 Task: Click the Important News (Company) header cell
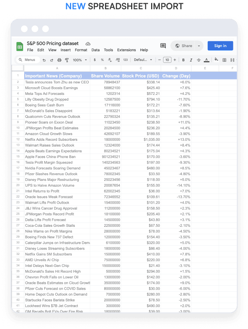tap(57, 76)
